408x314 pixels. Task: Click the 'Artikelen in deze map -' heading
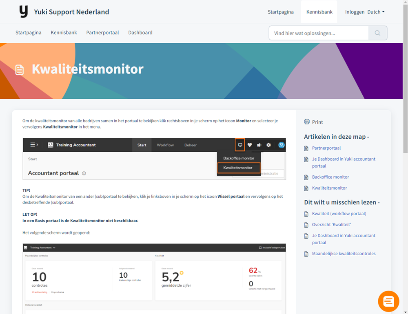point(337,137)
